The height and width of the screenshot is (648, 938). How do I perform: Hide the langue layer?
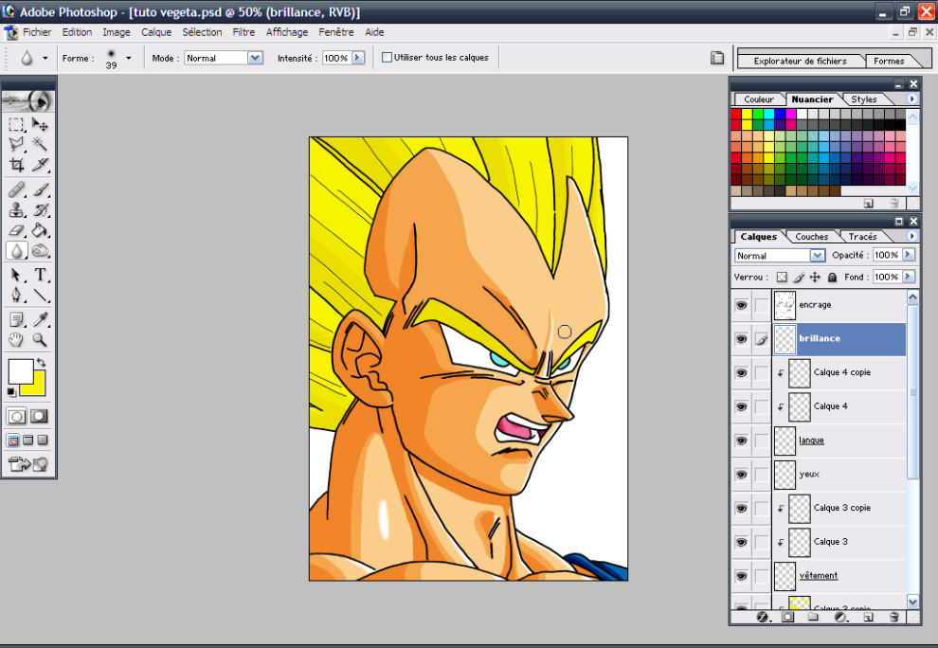[741, 441]
